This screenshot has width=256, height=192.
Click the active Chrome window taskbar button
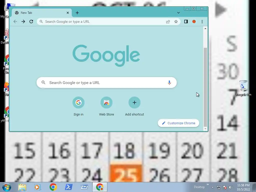pyautogui.click(x=100, y=187)
